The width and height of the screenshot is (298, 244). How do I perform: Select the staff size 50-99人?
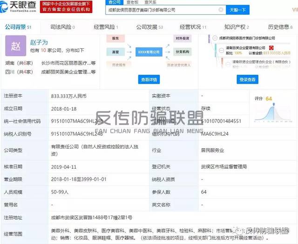coord(60,192)
